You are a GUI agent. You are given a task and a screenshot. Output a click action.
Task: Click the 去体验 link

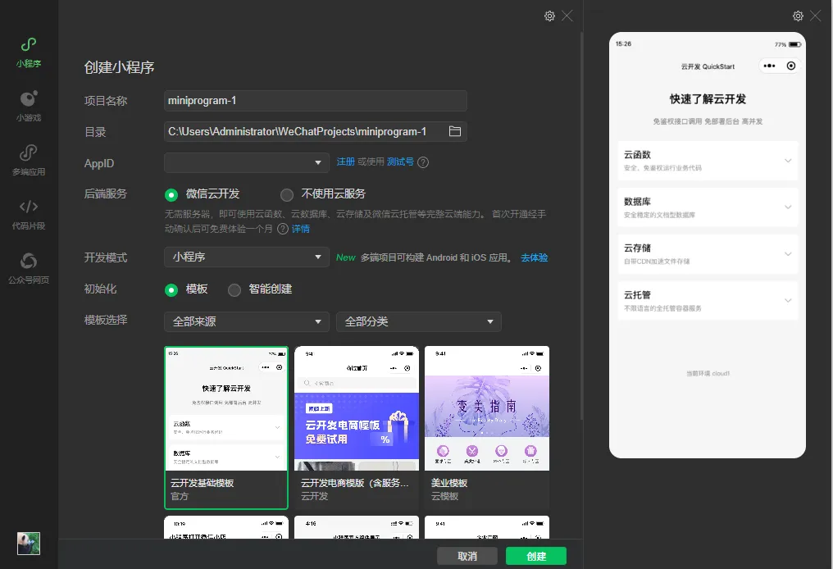tap(534, 257)
